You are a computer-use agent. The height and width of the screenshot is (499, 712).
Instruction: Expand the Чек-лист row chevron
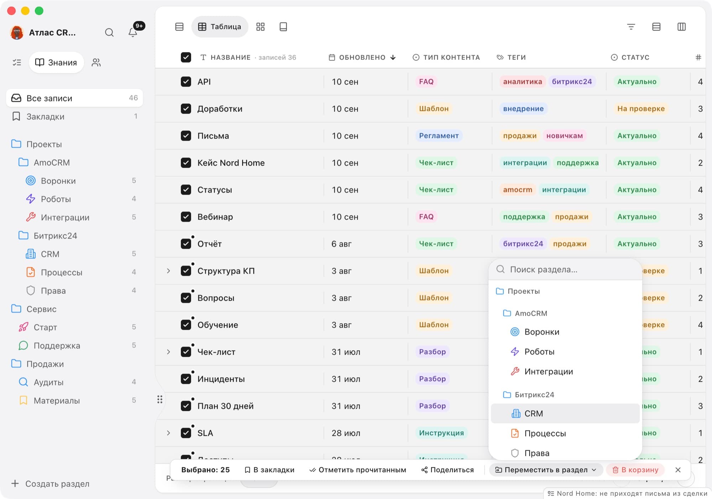coord(168,352)
